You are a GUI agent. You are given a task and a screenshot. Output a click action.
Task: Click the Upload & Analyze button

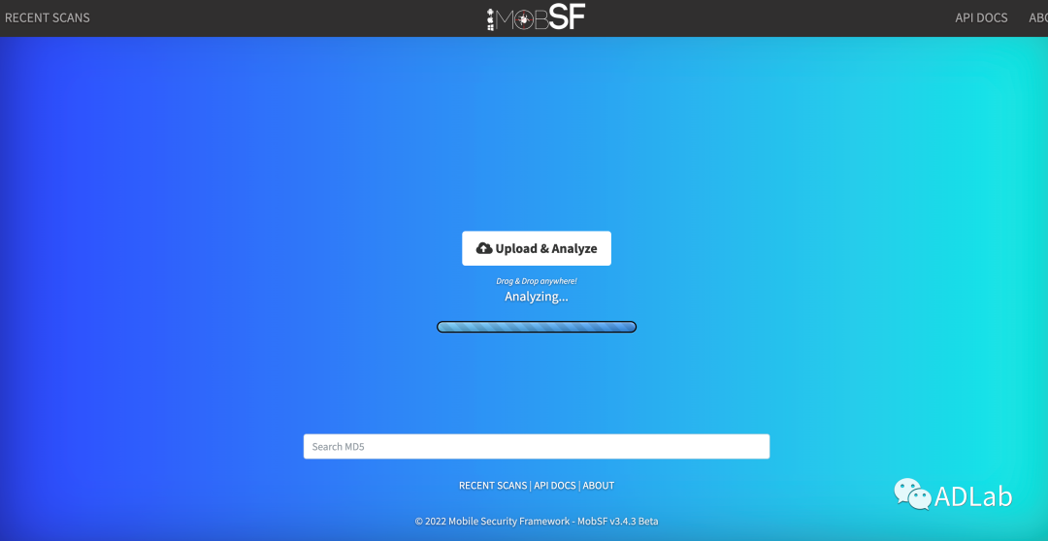point(536,248)
